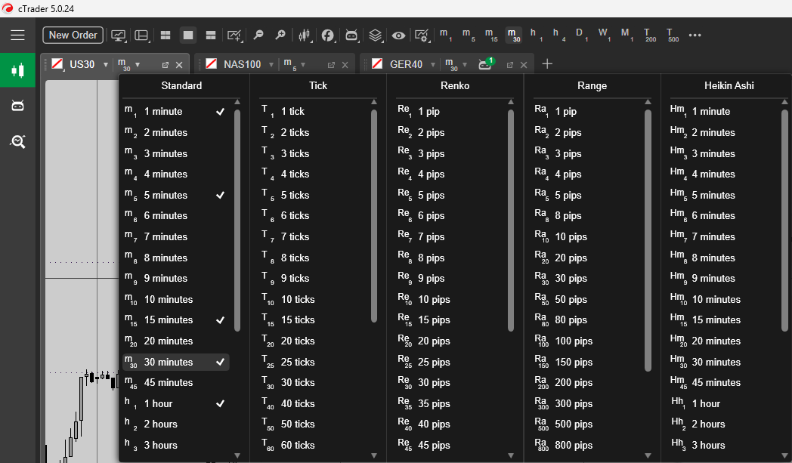
Task: Open the layers objects list icon
Action: tap(375, 35)
